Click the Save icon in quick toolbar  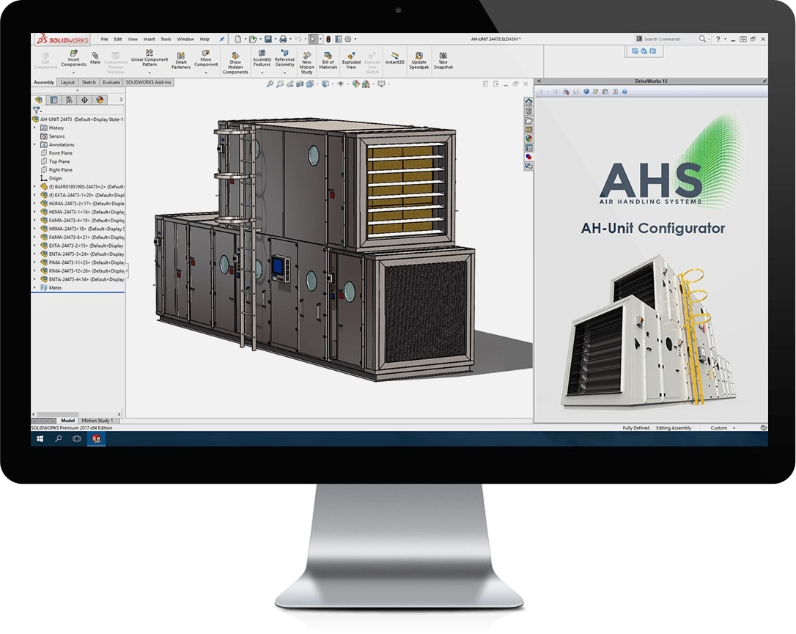coord(268,39)
